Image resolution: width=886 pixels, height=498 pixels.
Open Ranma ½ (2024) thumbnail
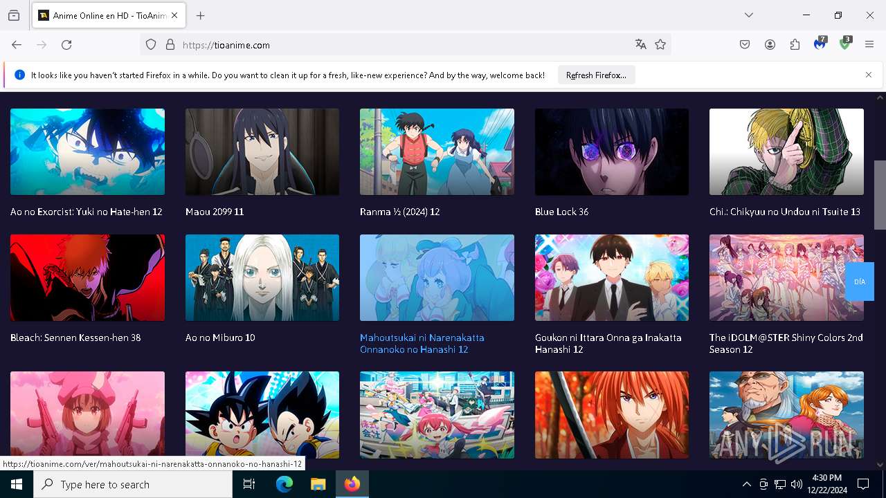pos(437,151)
